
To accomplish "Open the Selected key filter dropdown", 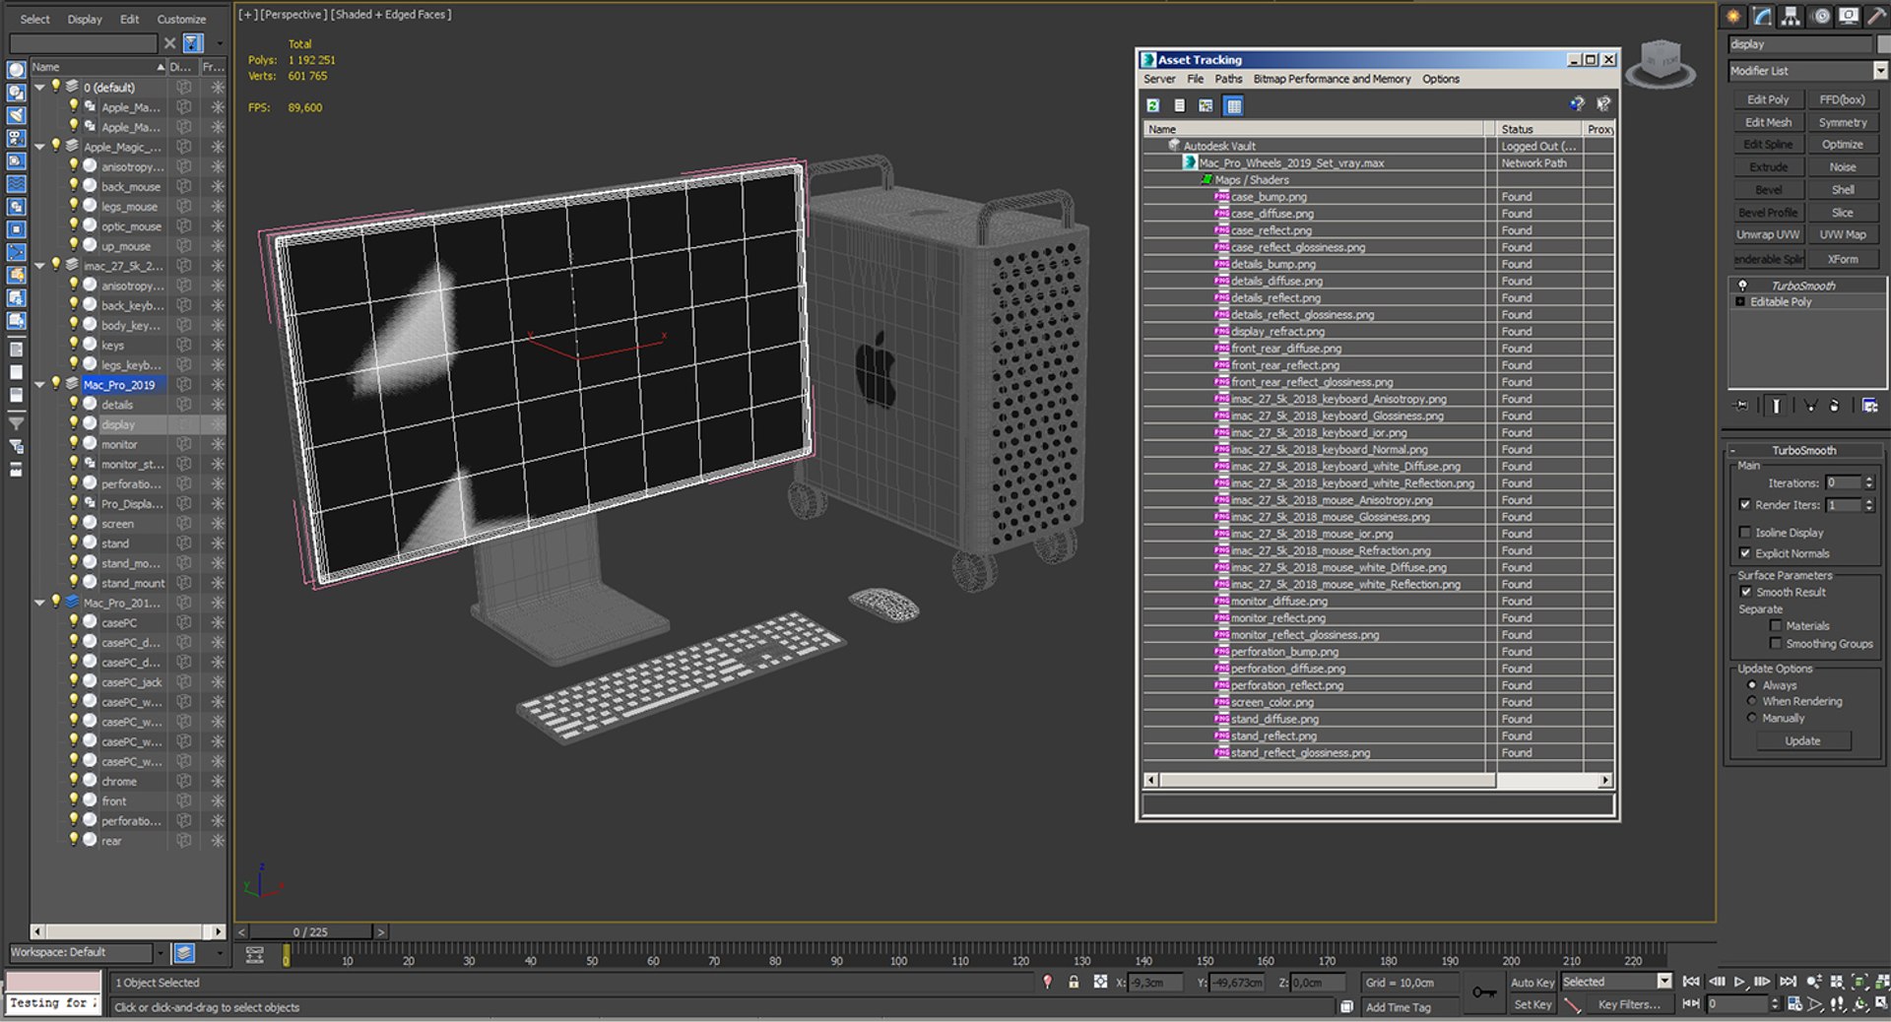I will click(1664, 982).
